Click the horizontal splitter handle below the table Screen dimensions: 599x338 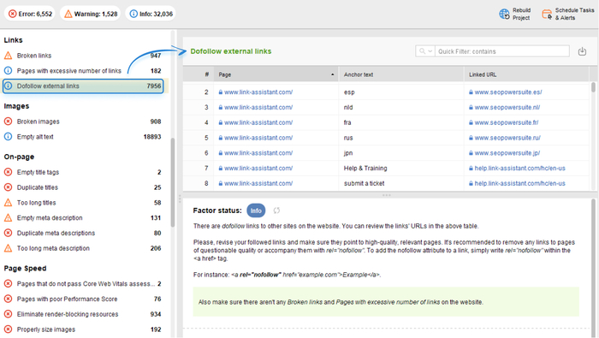pos(387,195)
